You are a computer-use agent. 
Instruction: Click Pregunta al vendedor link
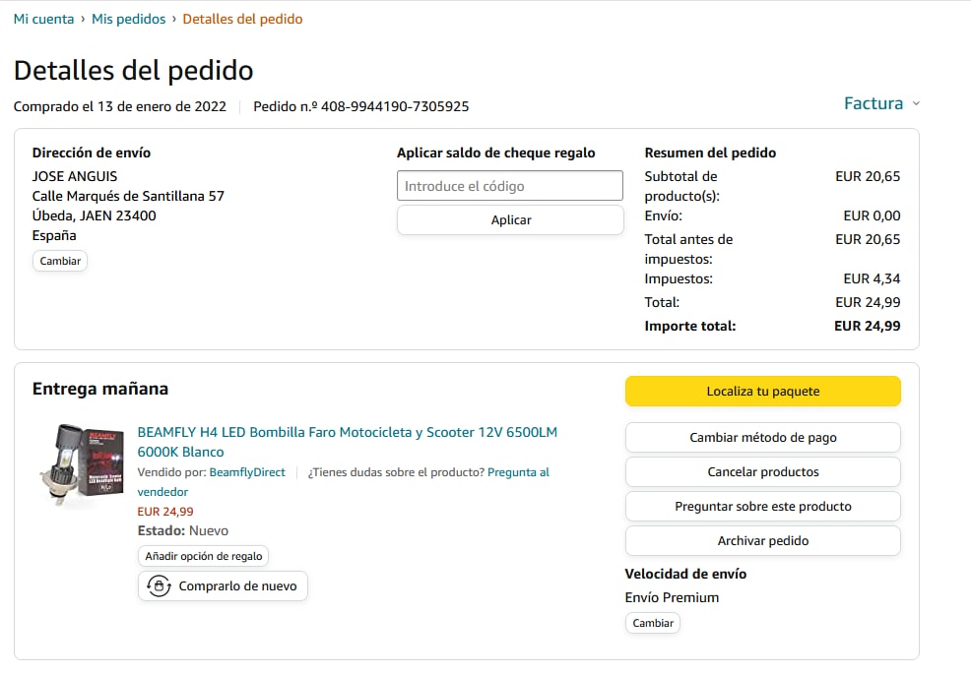click(x=518, y=472)
